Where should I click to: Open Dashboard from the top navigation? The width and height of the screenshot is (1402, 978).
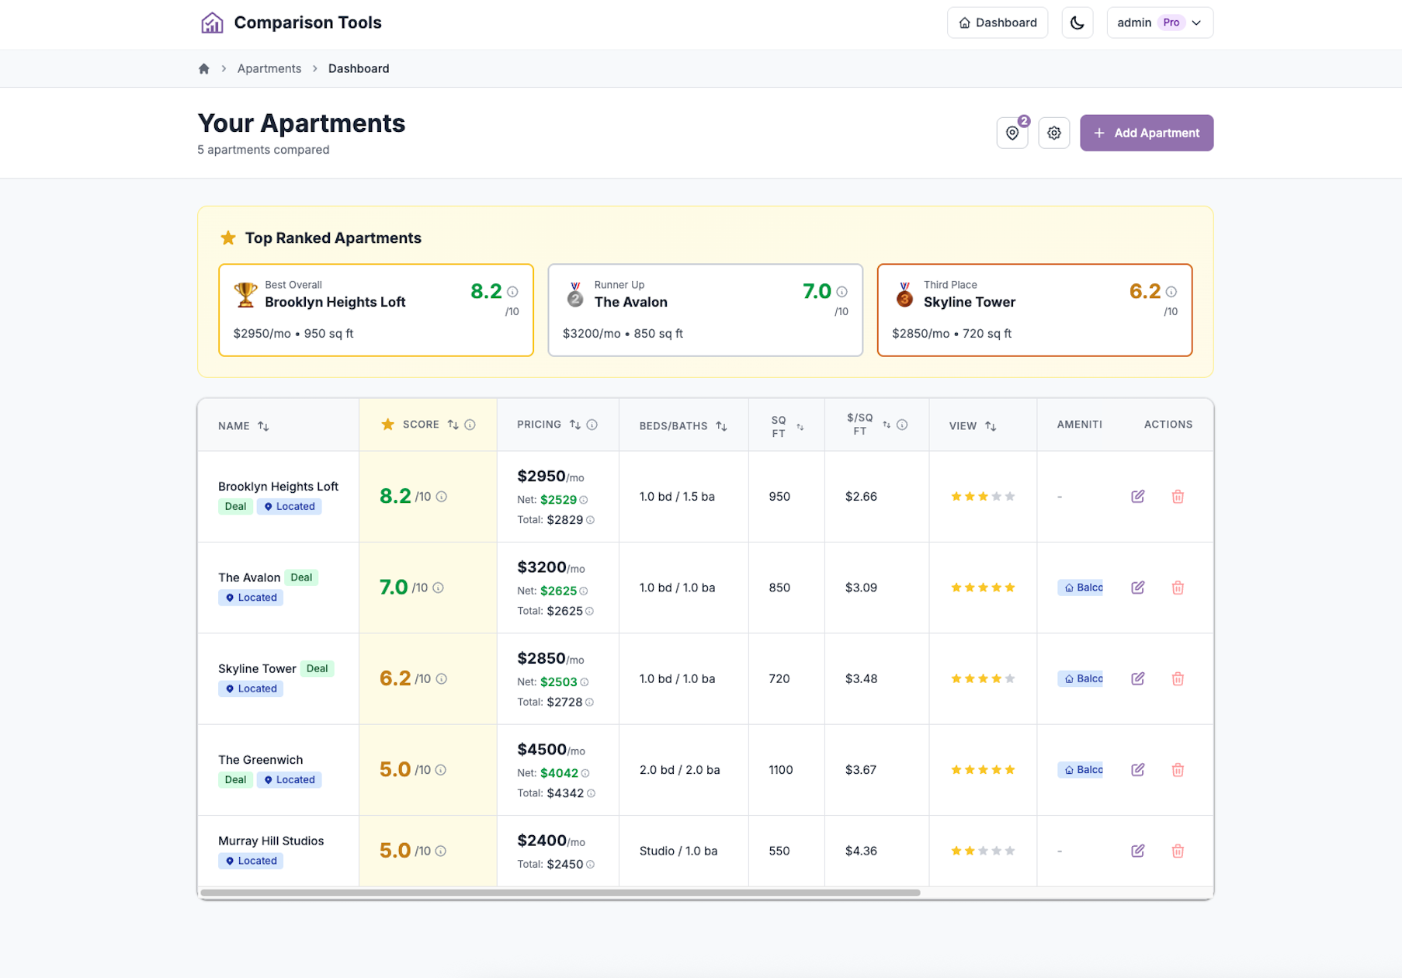click(x=997, y=23)
